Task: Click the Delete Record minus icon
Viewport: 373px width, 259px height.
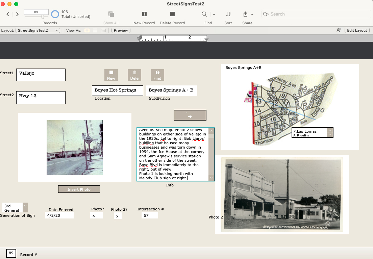Action: coord(172,14)
